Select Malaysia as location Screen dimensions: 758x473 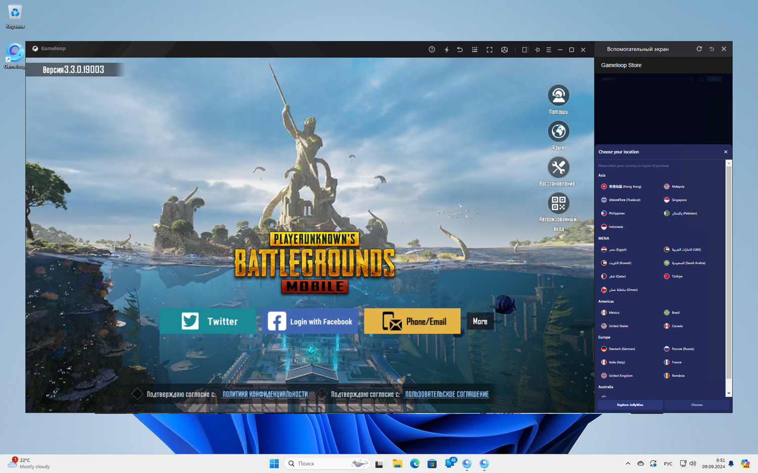[x=674, y=186]
